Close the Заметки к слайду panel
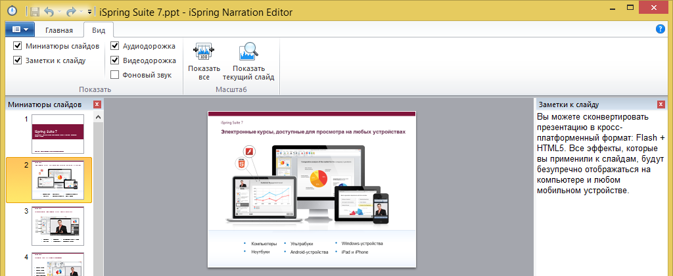 (661, 104)
